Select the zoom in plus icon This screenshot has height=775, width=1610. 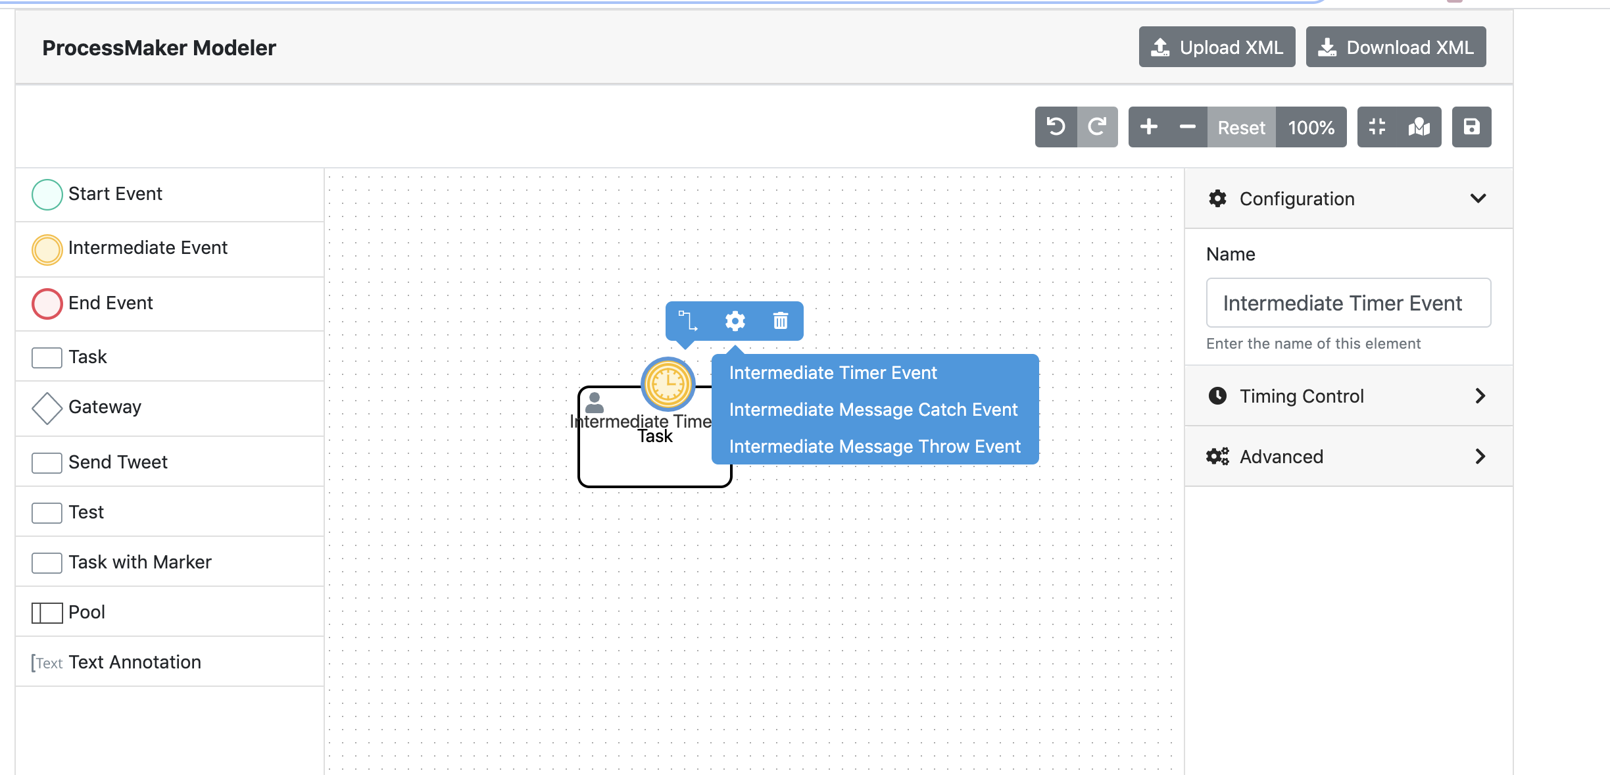pos(1150,126)
